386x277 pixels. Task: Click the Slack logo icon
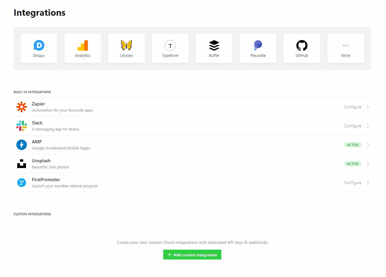pyautogui.click(x=22, y=126)
